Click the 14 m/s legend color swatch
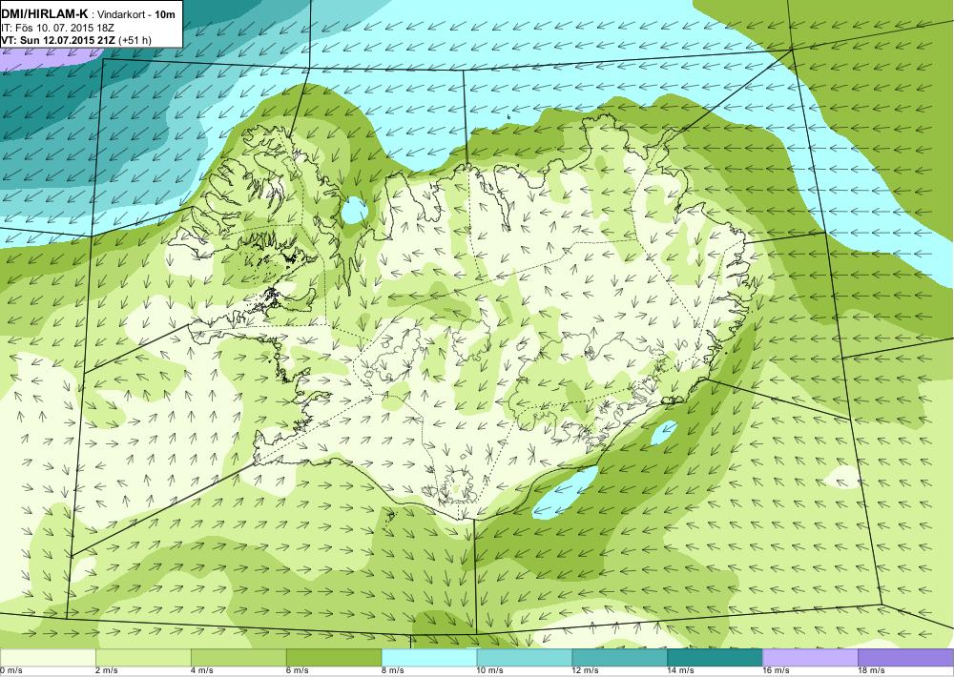This screenshot has height=677, width=954. (715, 657)
